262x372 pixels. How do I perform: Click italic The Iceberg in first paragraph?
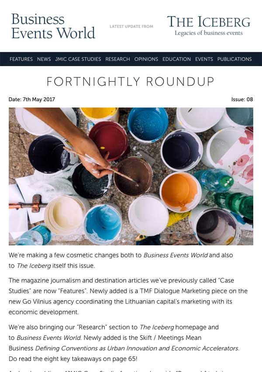point(34,266)
